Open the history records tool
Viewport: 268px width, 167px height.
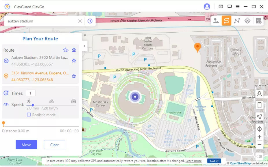click(x=258, y=21)
